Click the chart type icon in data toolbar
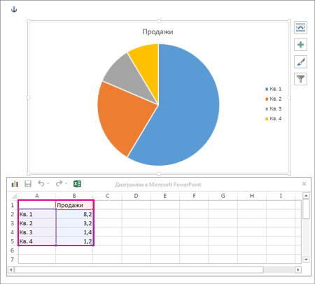This screenshot has height=284, width=315. coord(15,184)
